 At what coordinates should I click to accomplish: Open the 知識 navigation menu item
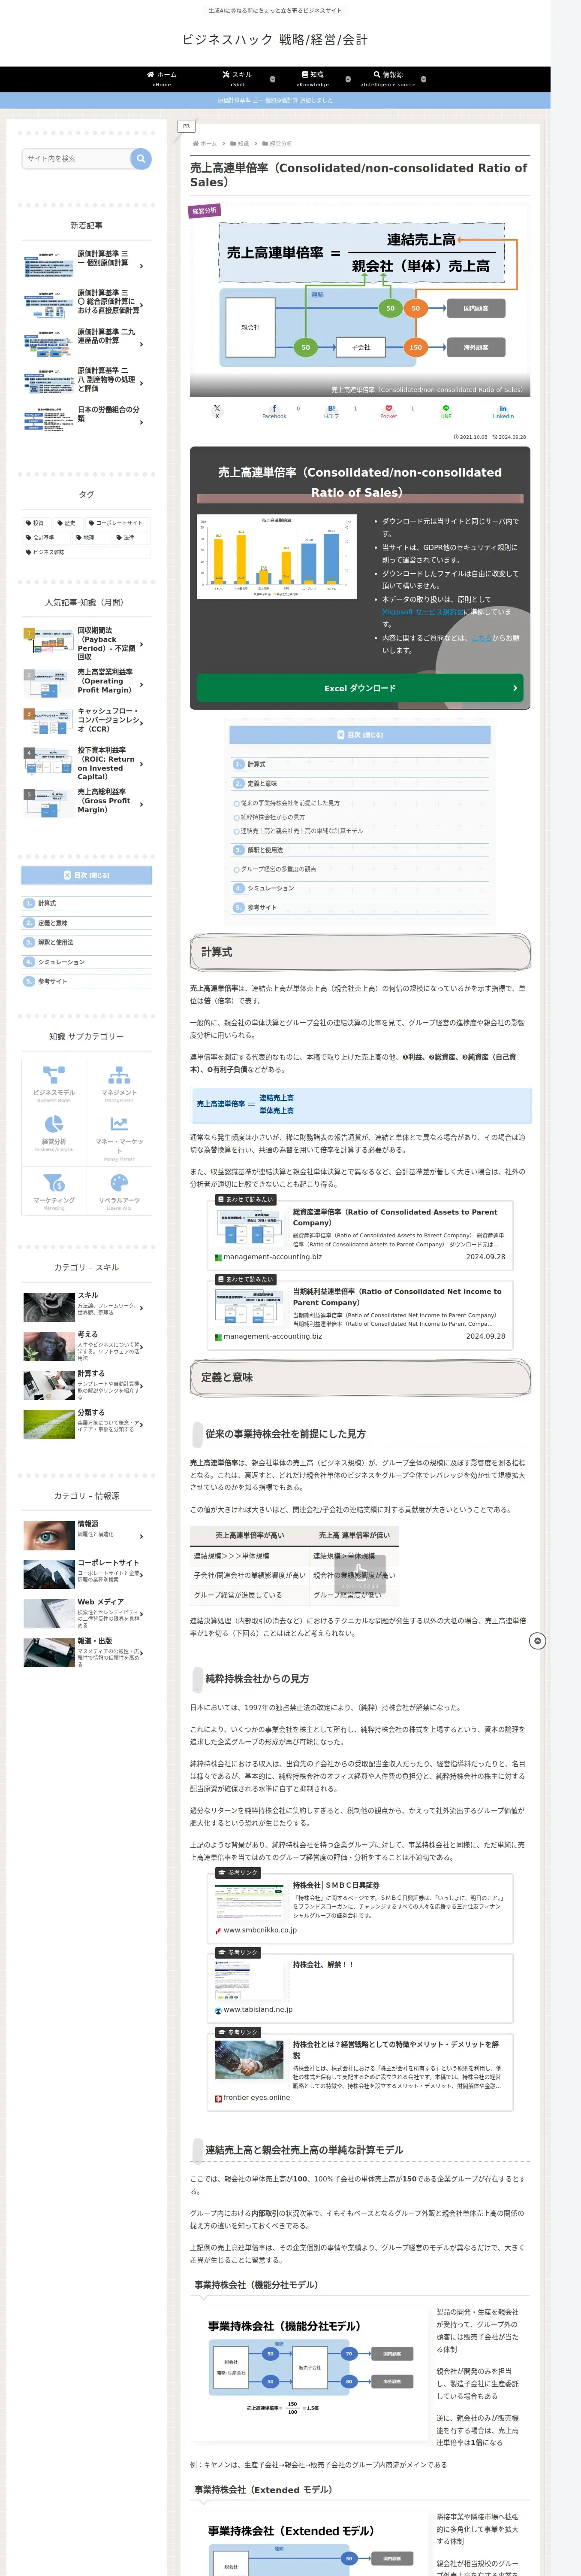[x=313, y=78]
